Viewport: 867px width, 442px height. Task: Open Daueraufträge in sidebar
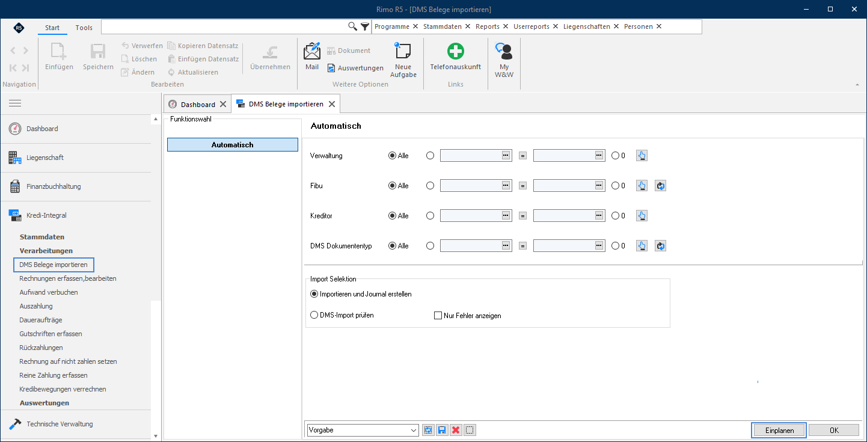[41, 320]
